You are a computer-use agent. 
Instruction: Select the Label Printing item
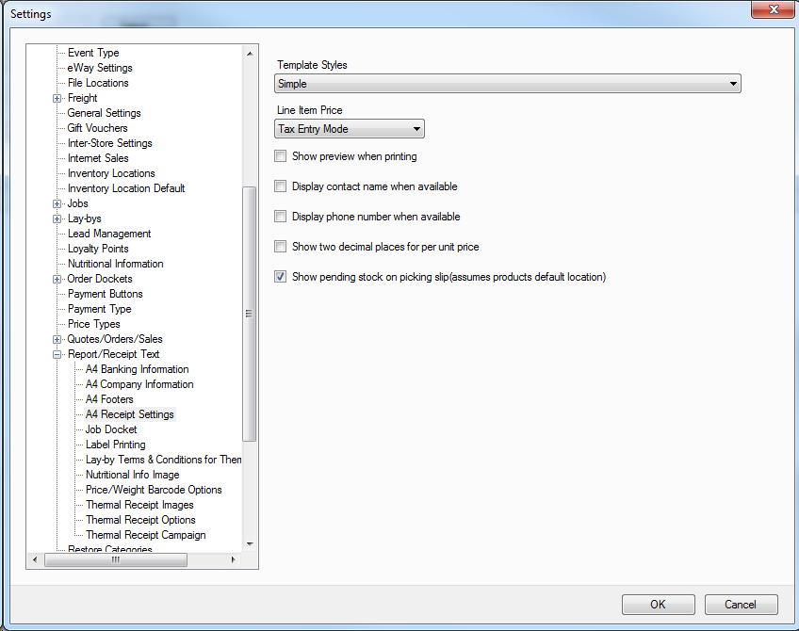(115, 445)
